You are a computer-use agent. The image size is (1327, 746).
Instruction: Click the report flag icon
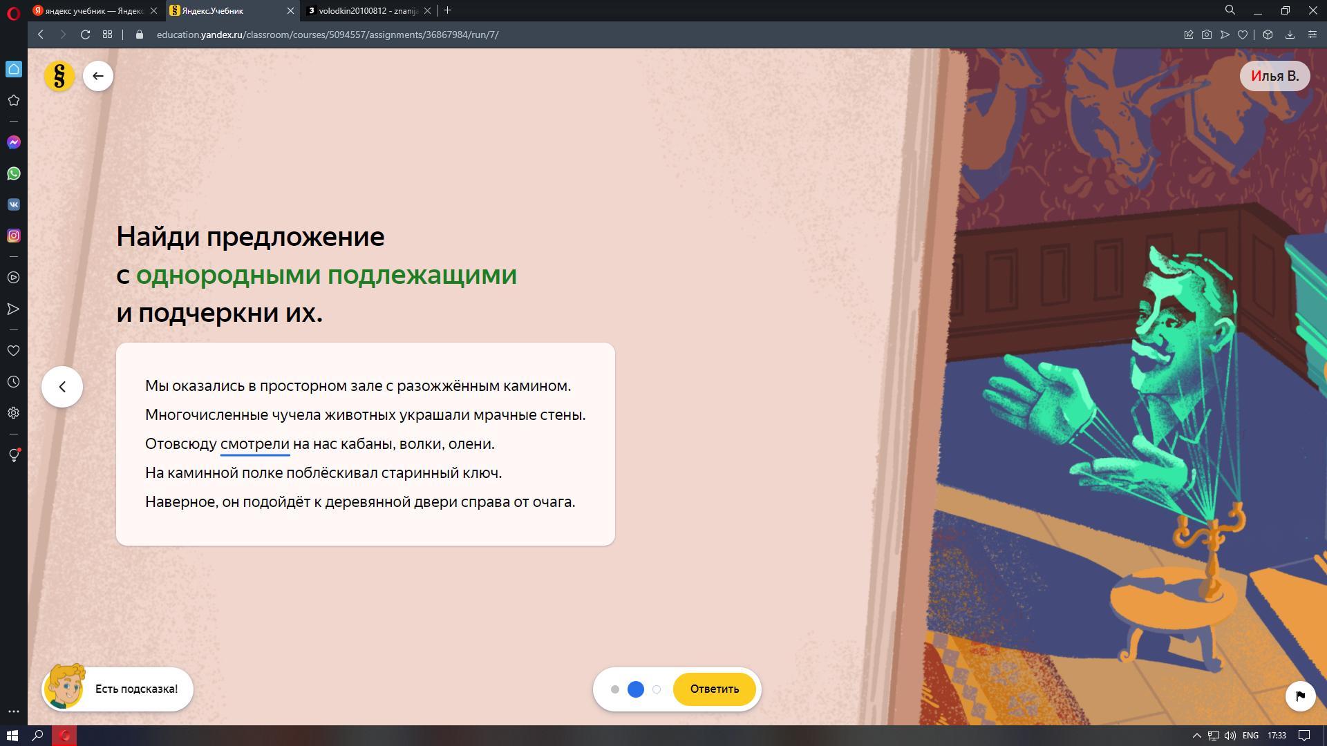[1300, 696]
